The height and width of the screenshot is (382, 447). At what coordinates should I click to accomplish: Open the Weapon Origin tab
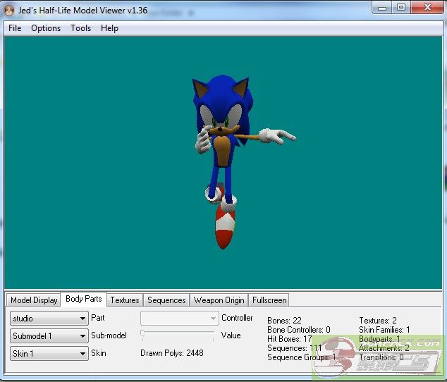click(219, 300)
